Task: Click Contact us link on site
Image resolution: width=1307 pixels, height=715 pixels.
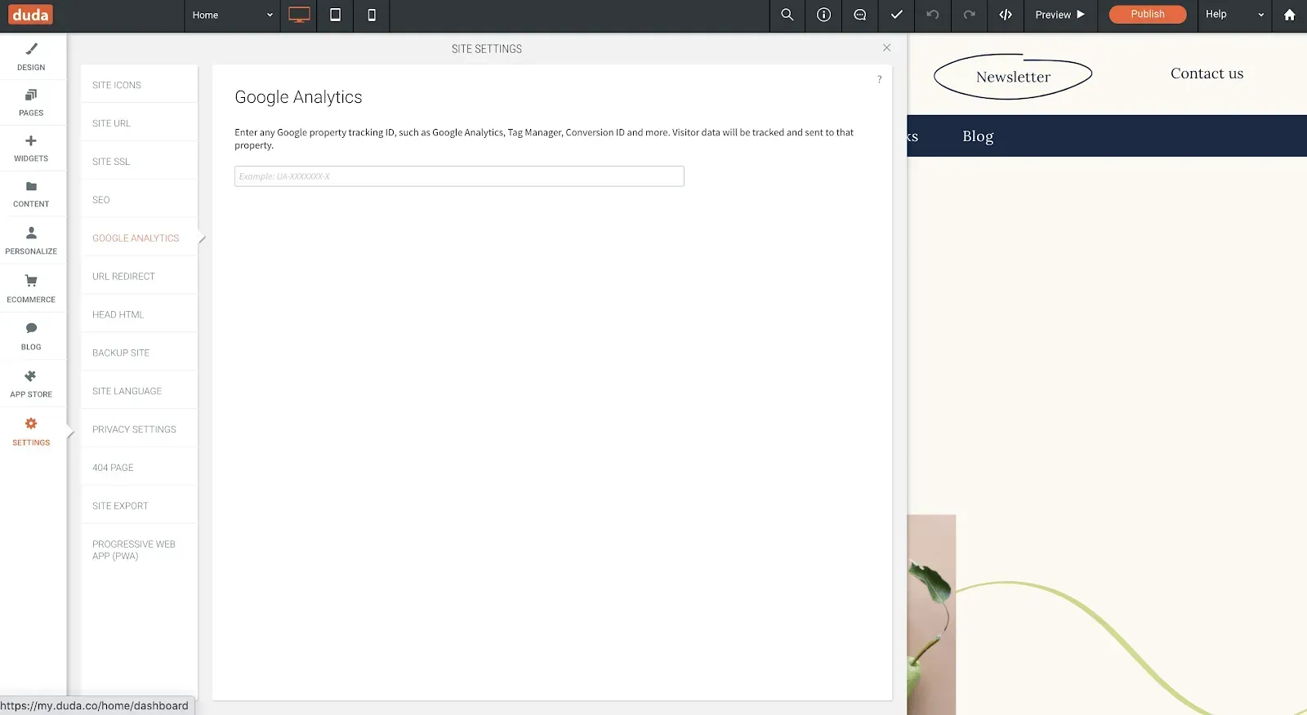Action: point(1207,73)
